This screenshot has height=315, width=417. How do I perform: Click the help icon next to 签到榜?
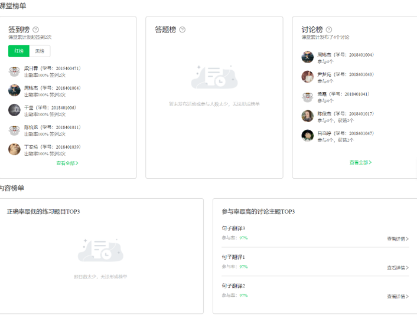[36, 29]
